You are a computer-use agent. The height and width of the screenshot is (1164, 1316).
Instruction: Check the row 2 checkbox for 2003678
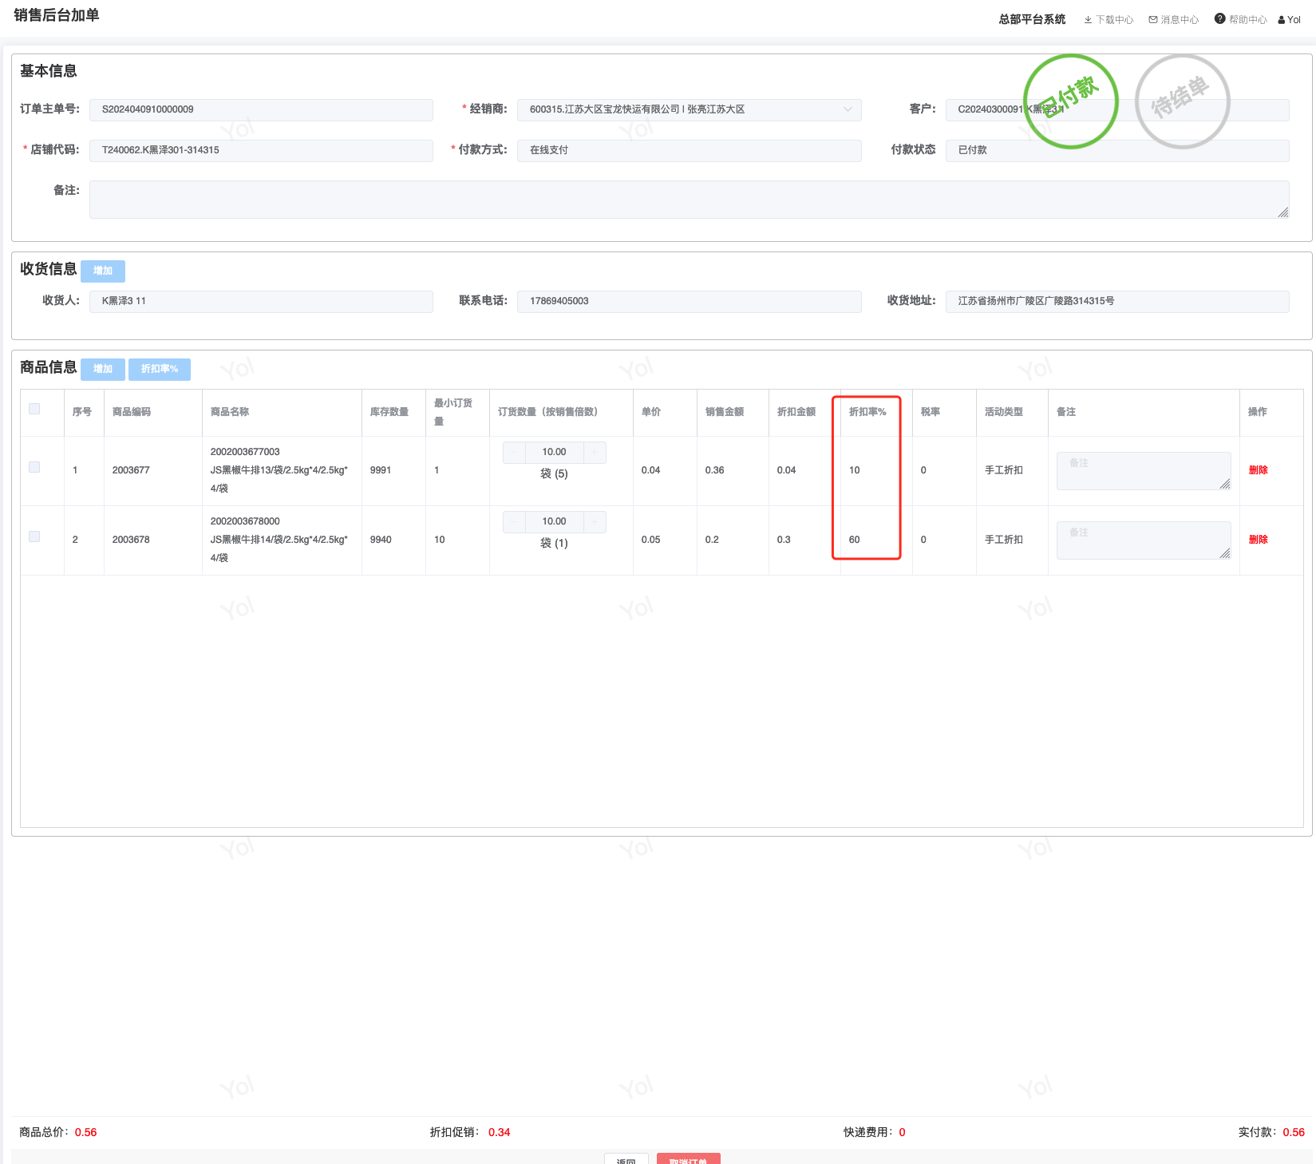coord(34,536)
